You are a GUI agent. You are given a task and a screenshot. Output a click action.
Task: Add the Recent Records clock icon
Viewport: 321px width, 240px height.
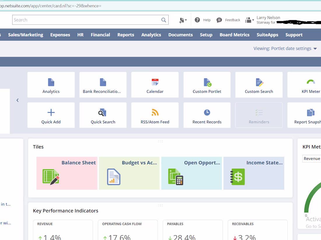click(x=207, y=113)
